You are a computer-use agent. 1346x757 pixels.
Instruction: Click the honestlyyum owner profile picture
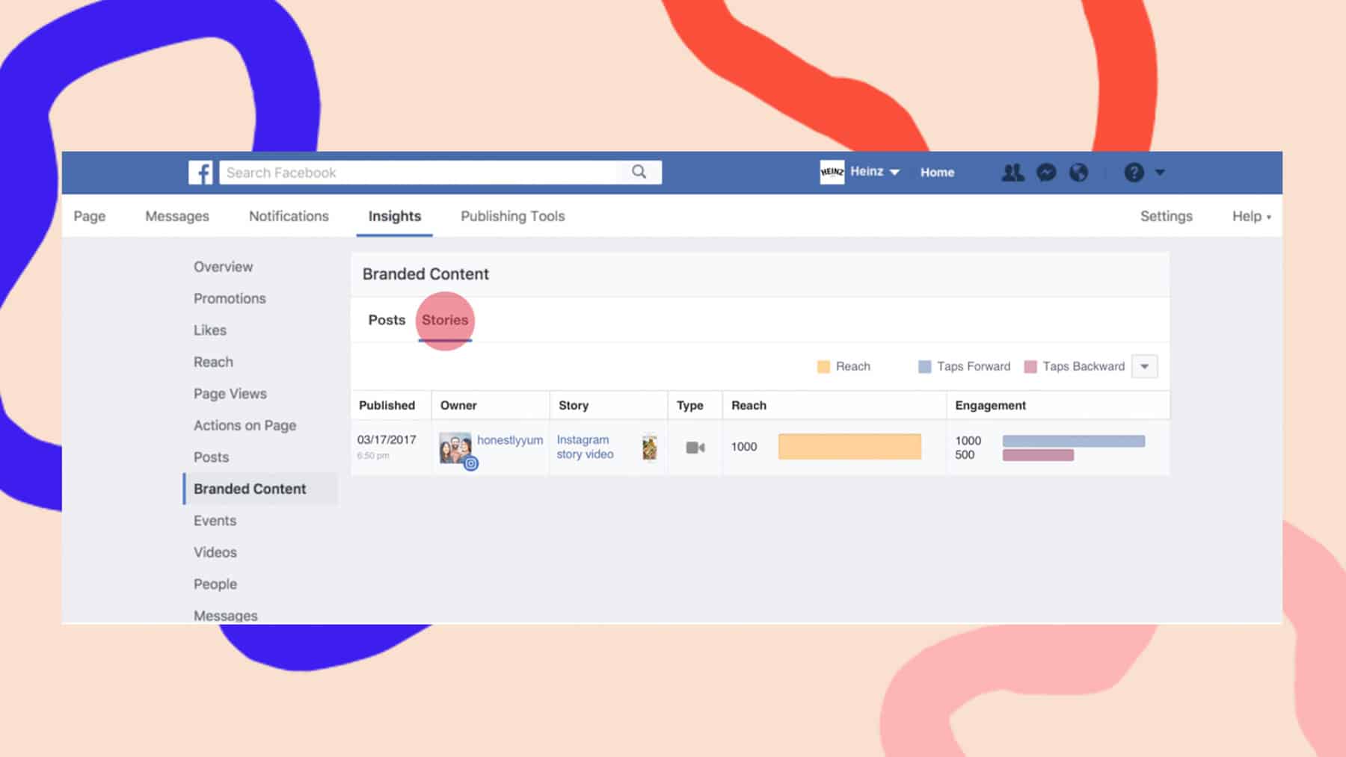pyautogui.click(x=455, y=448)
